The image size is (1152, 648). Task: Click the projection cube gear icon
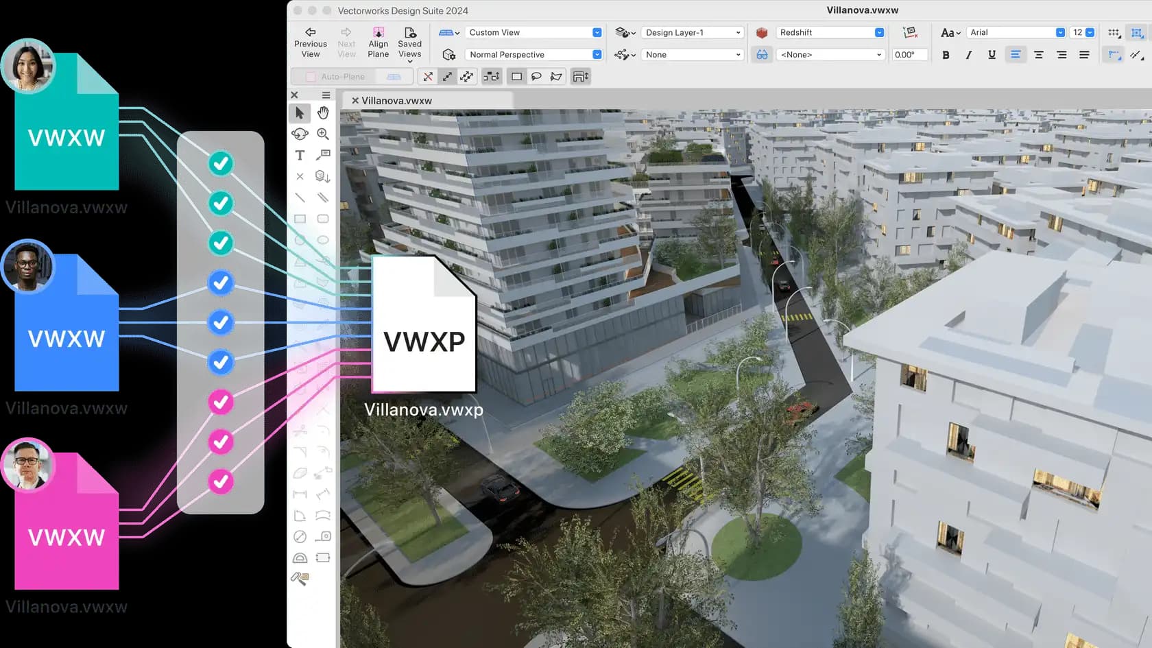coord(449,55)
